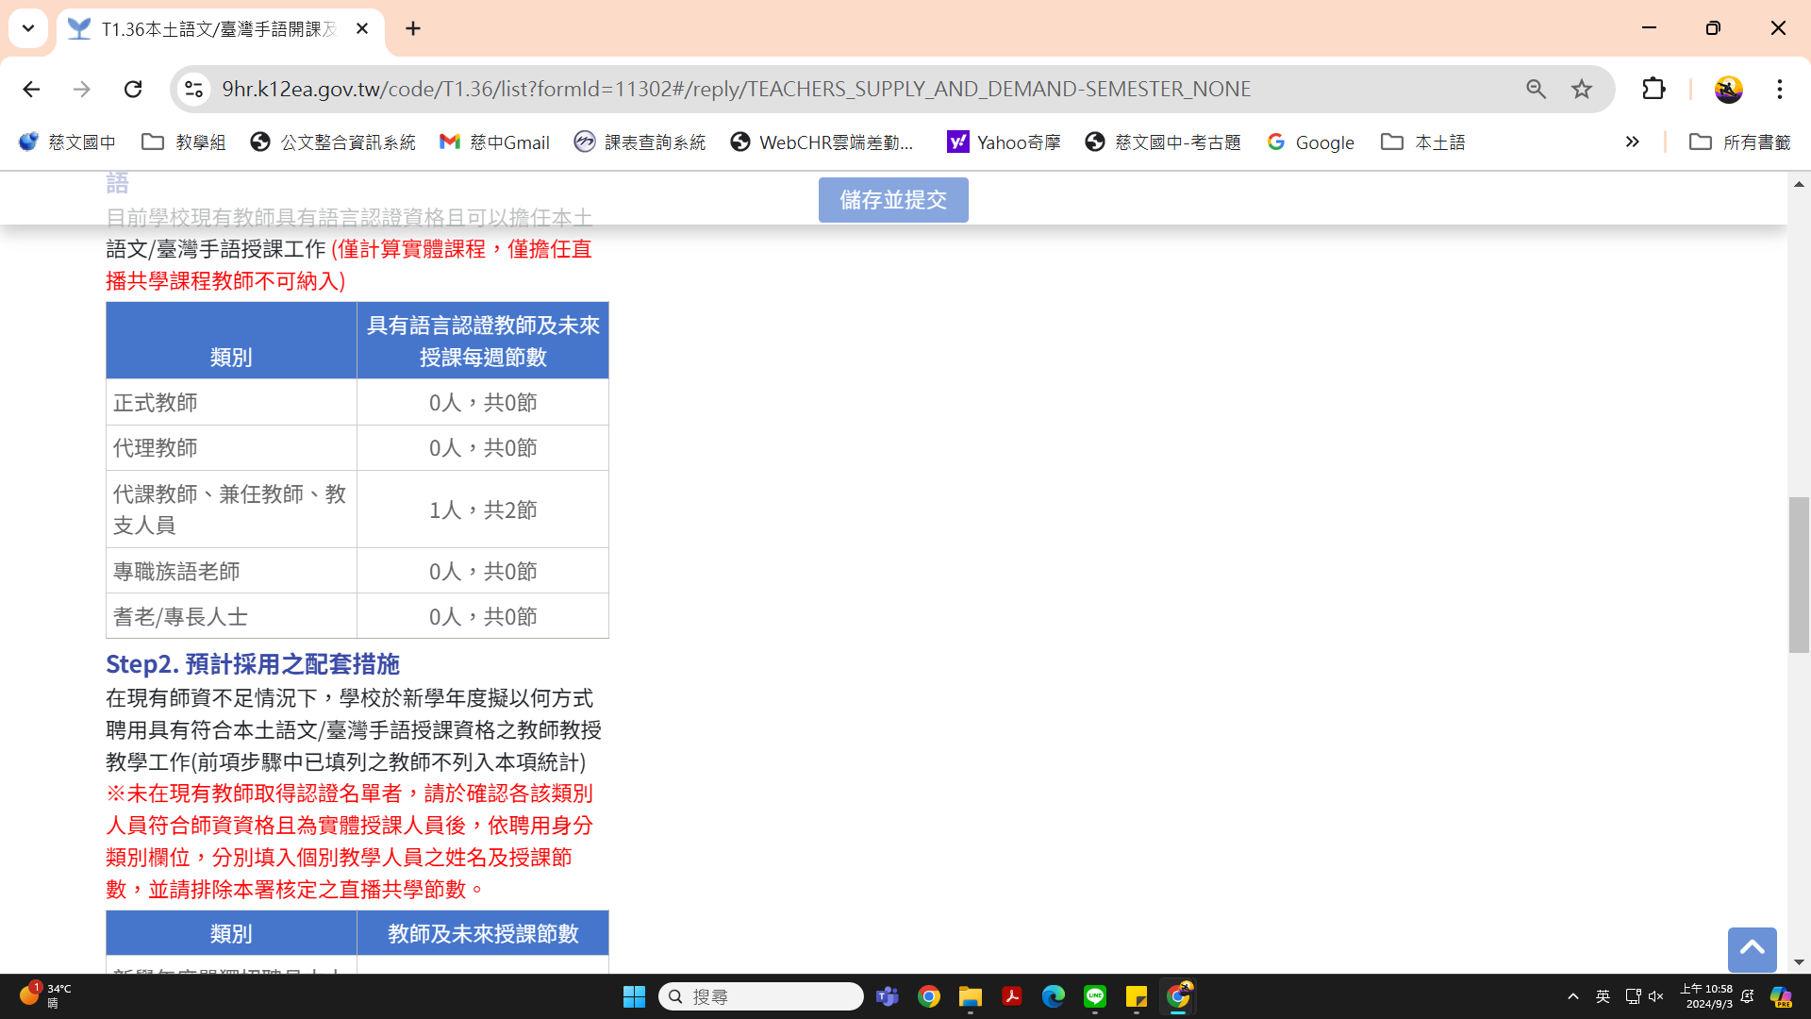Open the 教學組 bookmark folder

[184, 142]
